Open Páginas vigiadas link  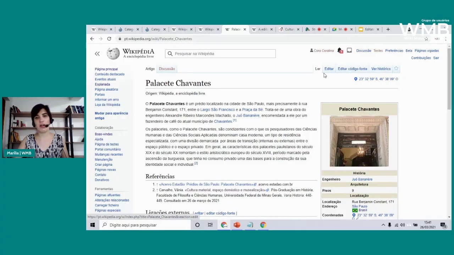[x=427, y=51]
